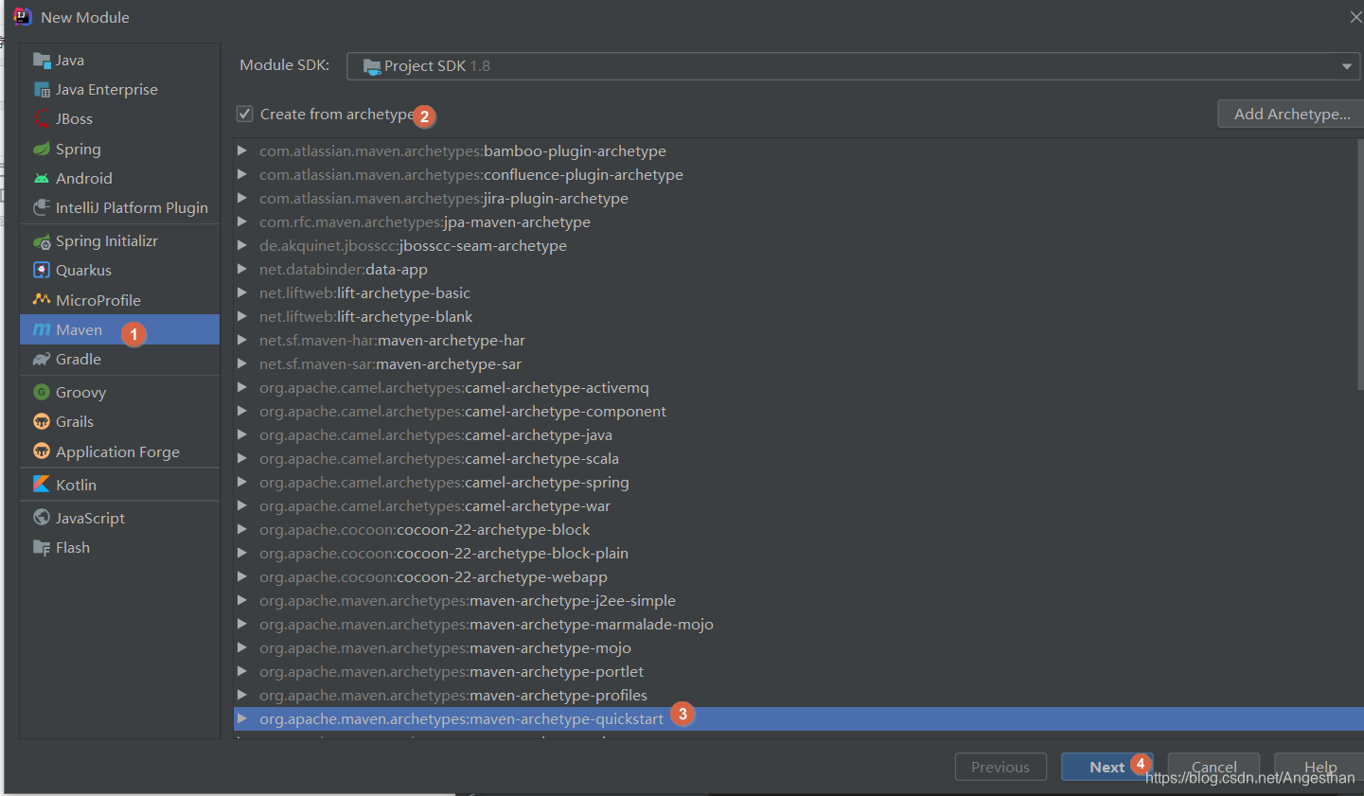Screen dimensions: 1364x796
Task: Select maven-archetype-har row
Action: click(x=795, y=340)
